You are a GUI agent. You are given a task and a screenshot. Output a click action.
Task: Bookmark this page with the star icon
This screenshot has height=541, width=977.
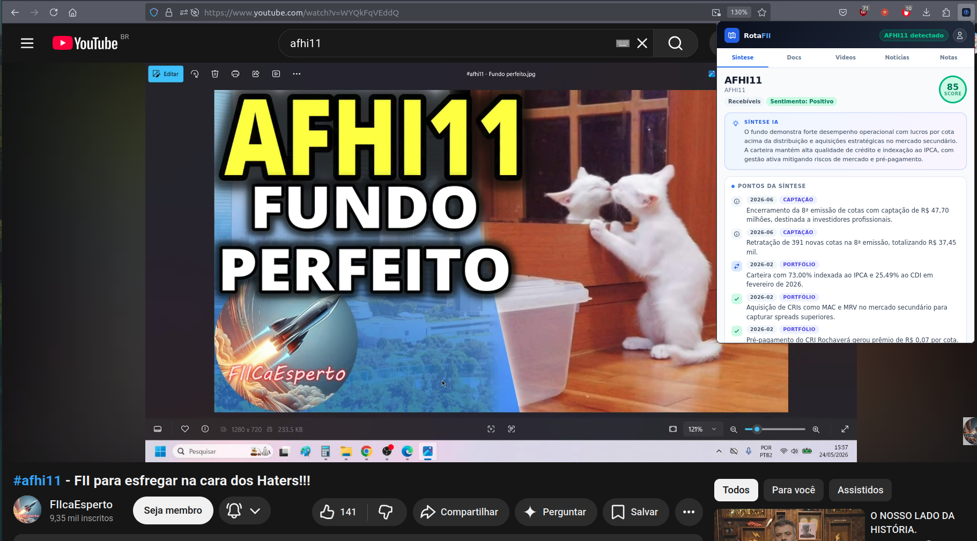pos(762,12)
